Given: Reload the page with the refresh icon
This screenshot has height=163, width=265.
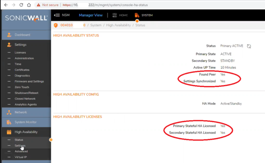Looking at the screenshot, I should (21, 5).
